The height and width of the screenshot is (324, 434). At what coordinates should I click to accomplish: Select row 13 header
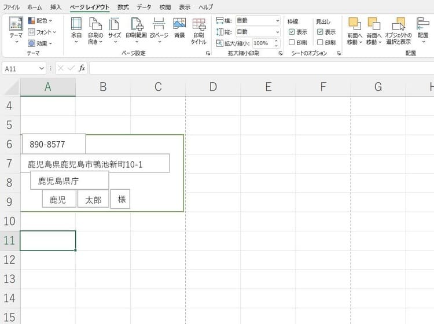point(10,279)
